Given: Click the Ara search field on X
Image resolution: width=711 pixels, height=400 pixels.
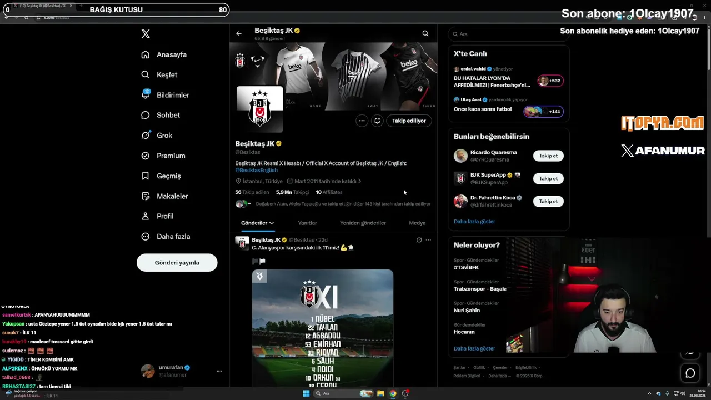Looking at the screenshot, I should (508, 34).
